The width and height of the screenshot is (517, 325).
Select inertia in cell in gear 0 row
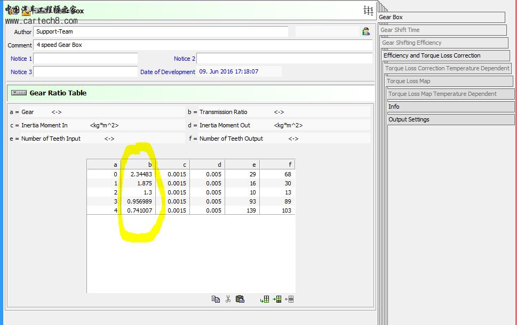click(x=172, y=174)
